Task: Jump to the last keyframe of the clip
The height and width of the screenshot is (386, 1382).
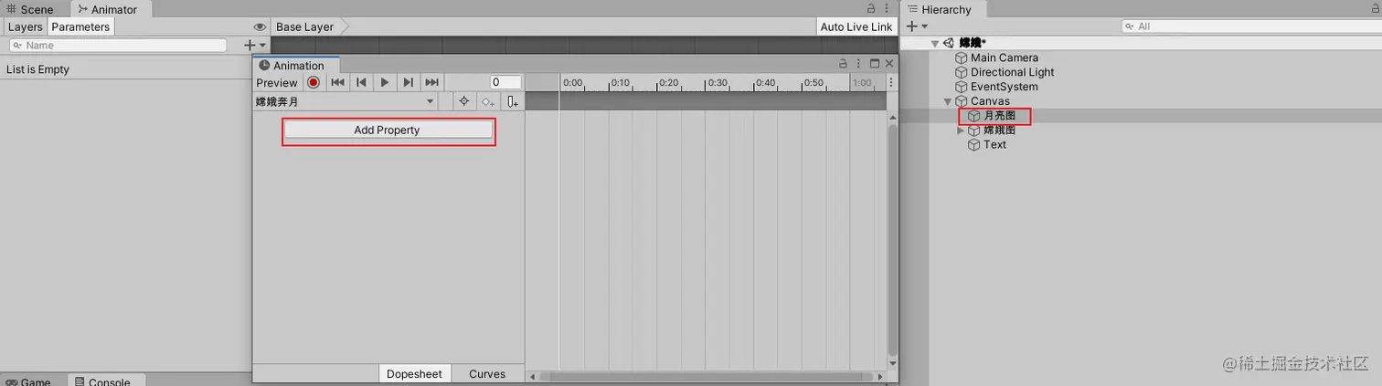Action: point(432,82)
